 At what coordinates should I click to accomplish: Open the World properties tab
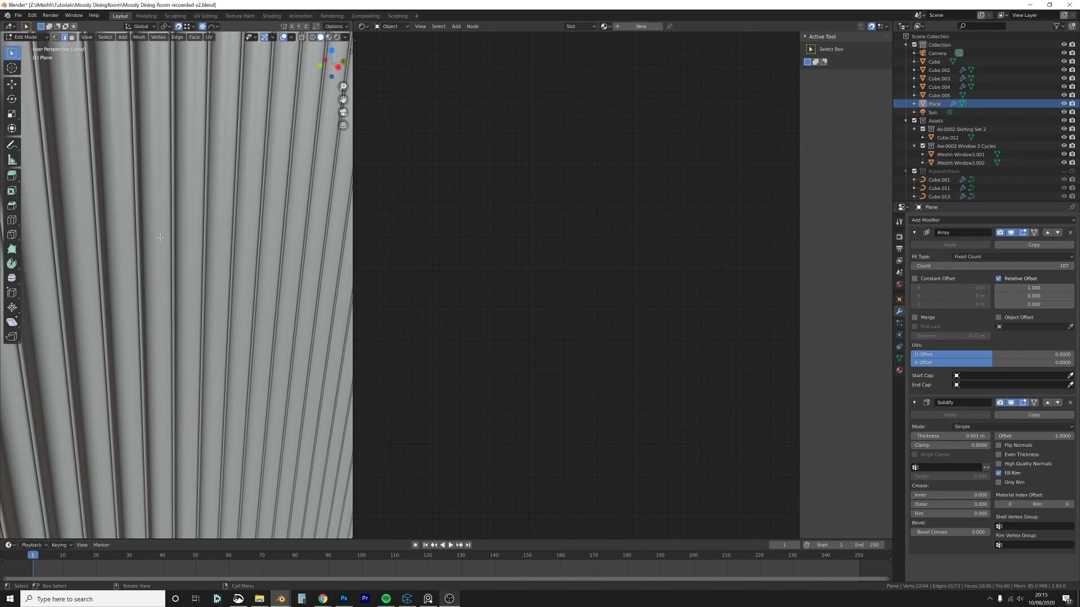[899, 284]
